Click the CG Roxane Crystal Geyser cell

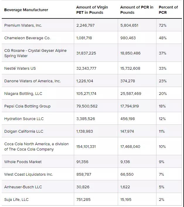(35, 53)
